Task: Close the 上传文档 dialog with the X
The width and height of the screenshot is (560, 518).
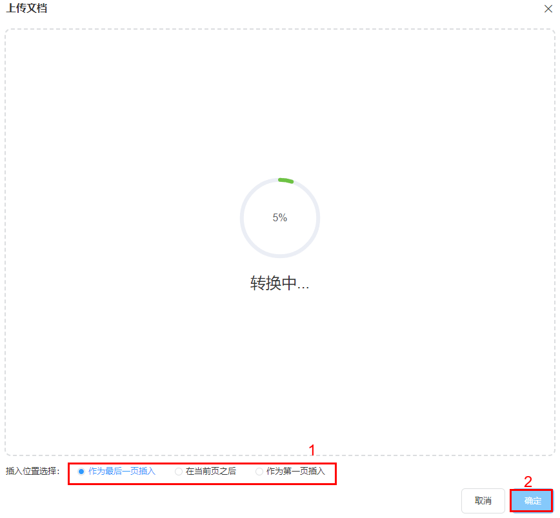Action: pos(548,8)
